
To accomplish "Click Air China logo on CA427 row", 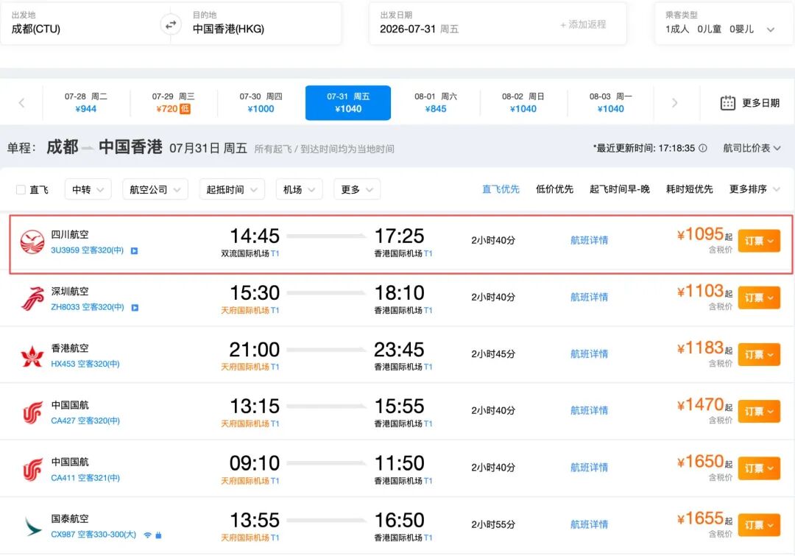I will (x=32, y=412).
